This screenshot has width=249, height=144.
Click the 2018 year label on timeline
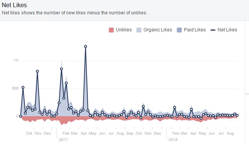pos(173,140)
